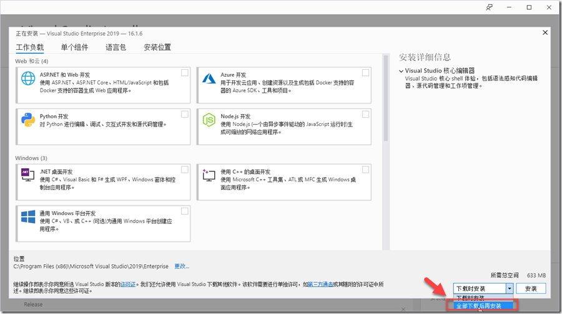562x314 pixels.
Task: Collapse the Visual Studio 核心编辑器 section
Action: pos(402,71)
